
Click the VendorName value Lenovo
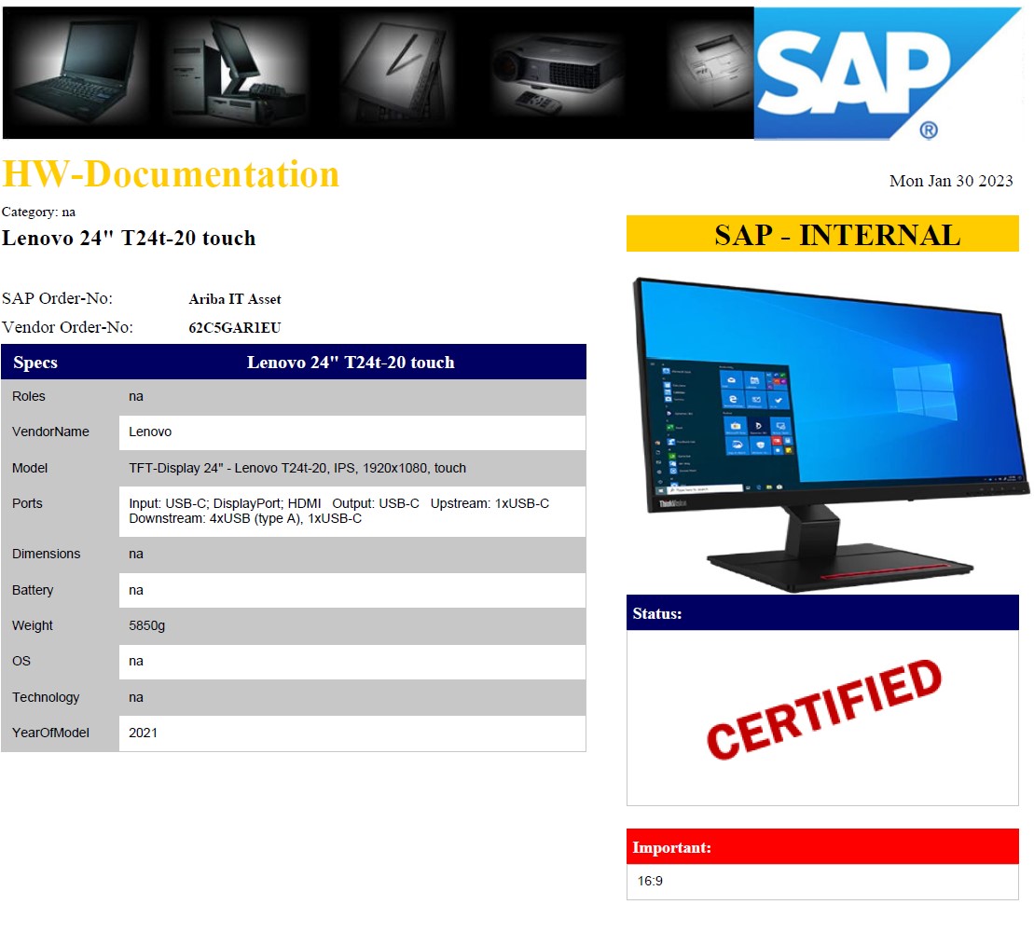[150, 432]
